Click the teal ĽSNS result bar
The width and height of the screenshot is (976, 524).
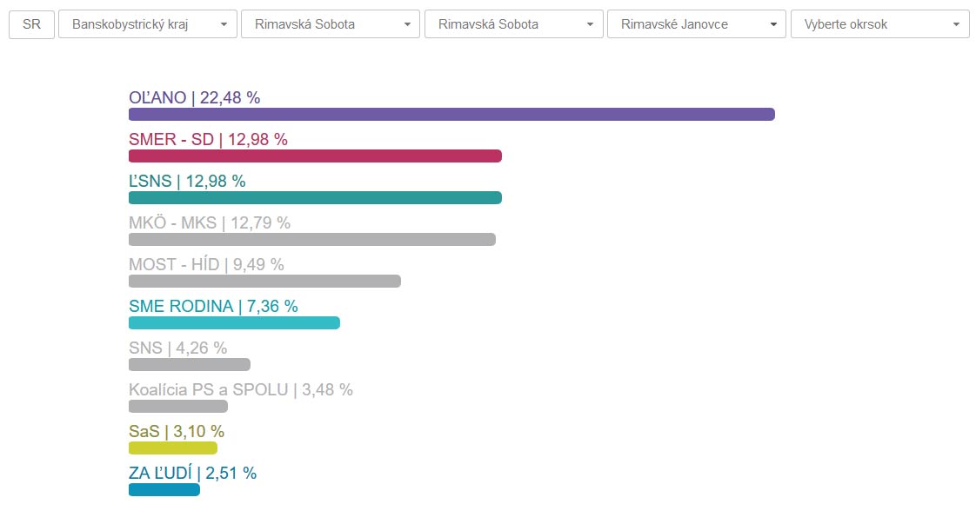click(x=315, y=198)
